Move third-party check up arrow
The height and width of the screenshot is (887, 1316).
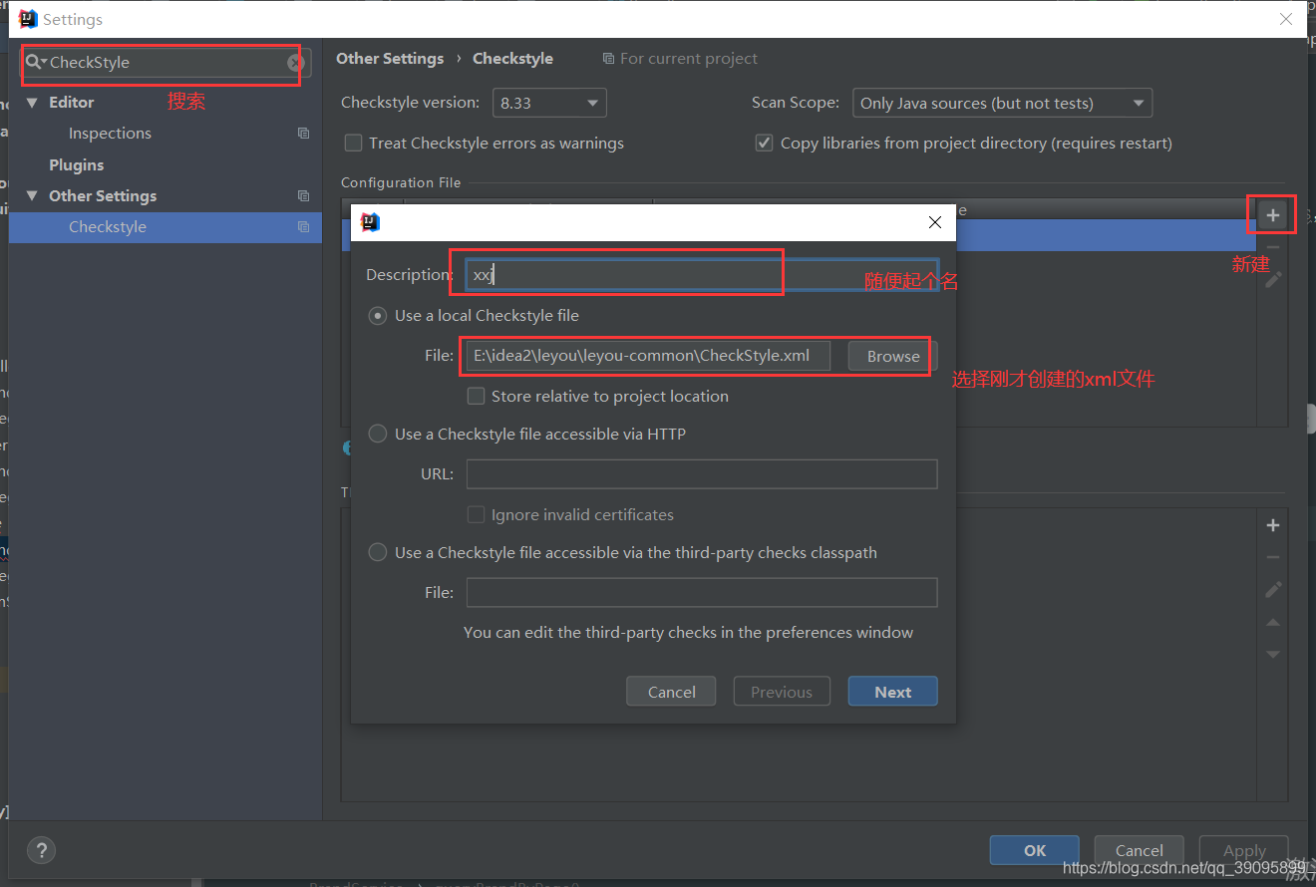[x=1273, y=622]
